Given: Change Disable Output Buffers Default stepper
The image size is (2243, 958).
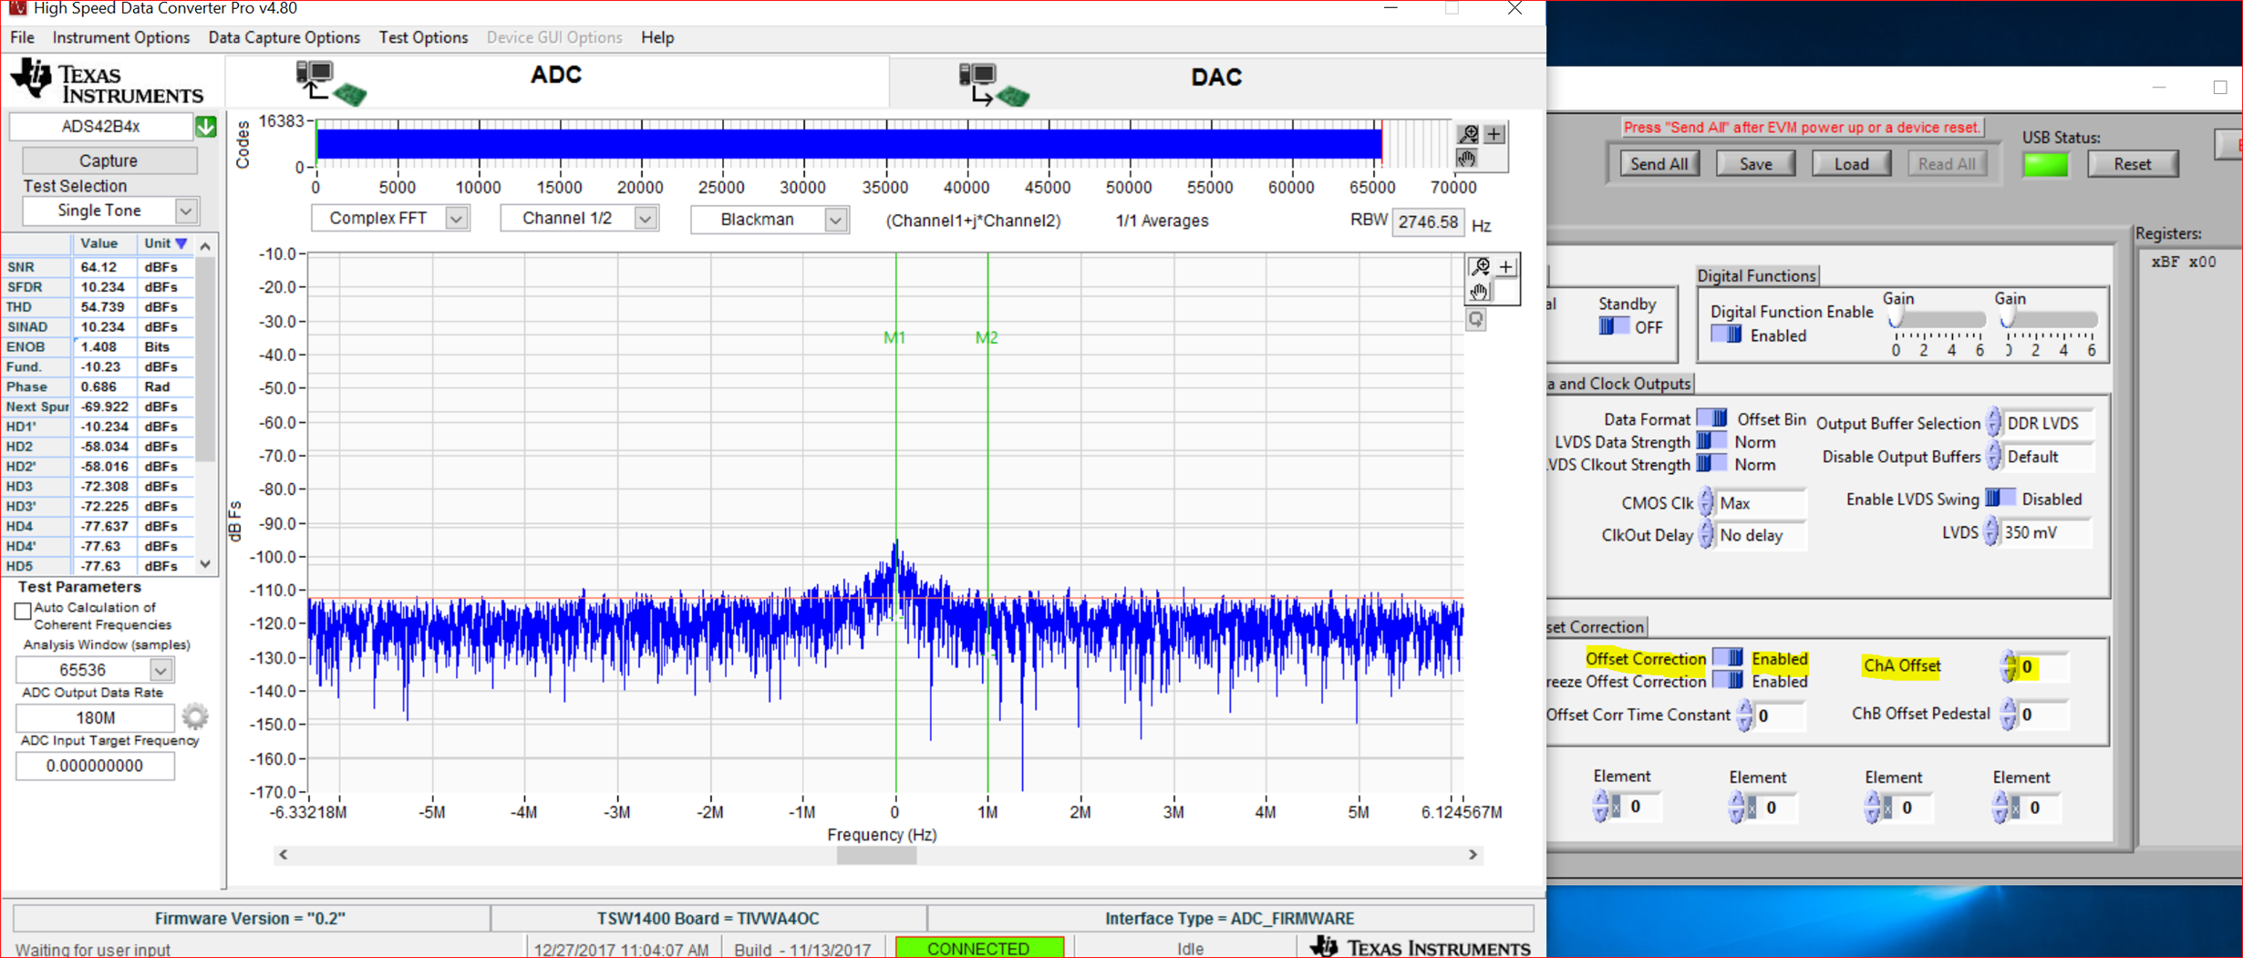Looking at the screenshot, I should pos(1993,456).
